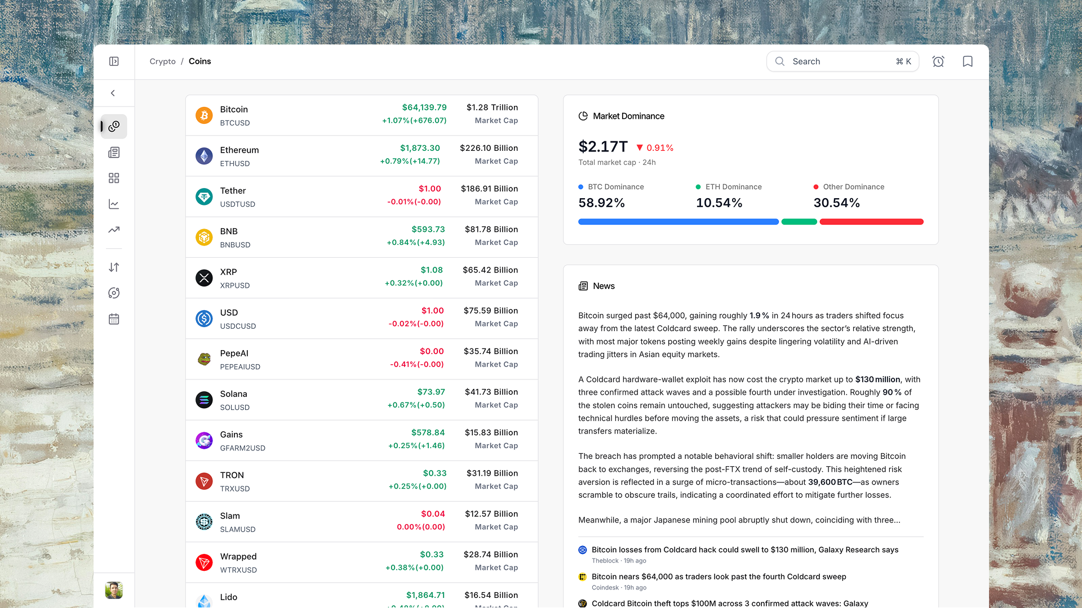Click the BTC Dominance 58.92% value

(x=602, y=203)
